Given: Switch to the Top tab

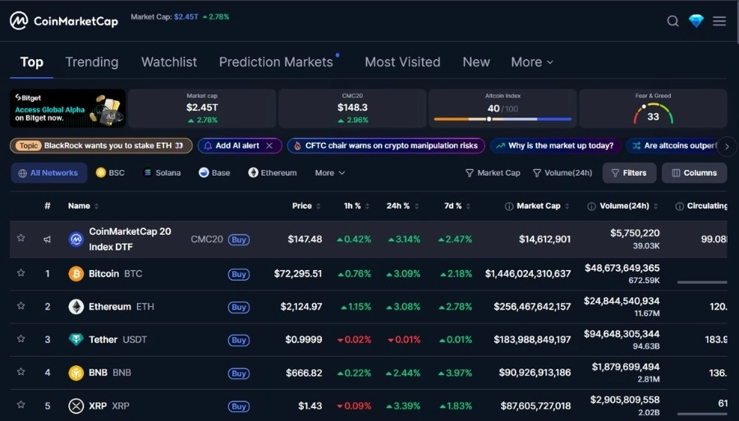Looking at the screenshot, I should pyautogui.click(x=31, y=62).
